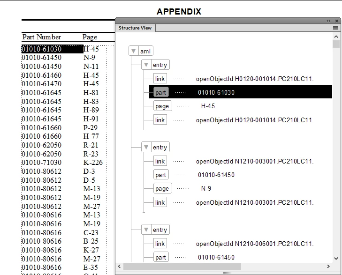
Task: Click the horizontal scrollbar thumb in Structure View
Action: tap(182, 266)
